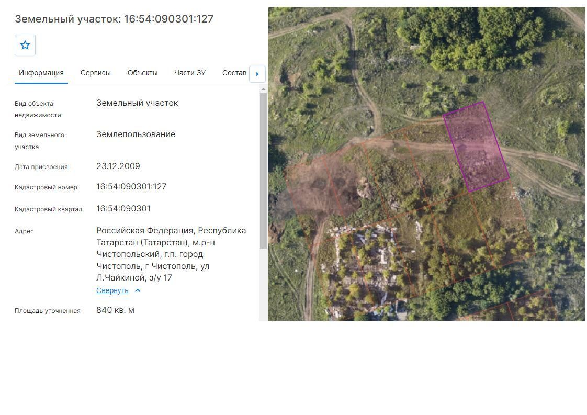Click cadastral quarter value 16:54:090301
Image resolution: width=587 pixels, height=415 pixels.
(123, 209)
